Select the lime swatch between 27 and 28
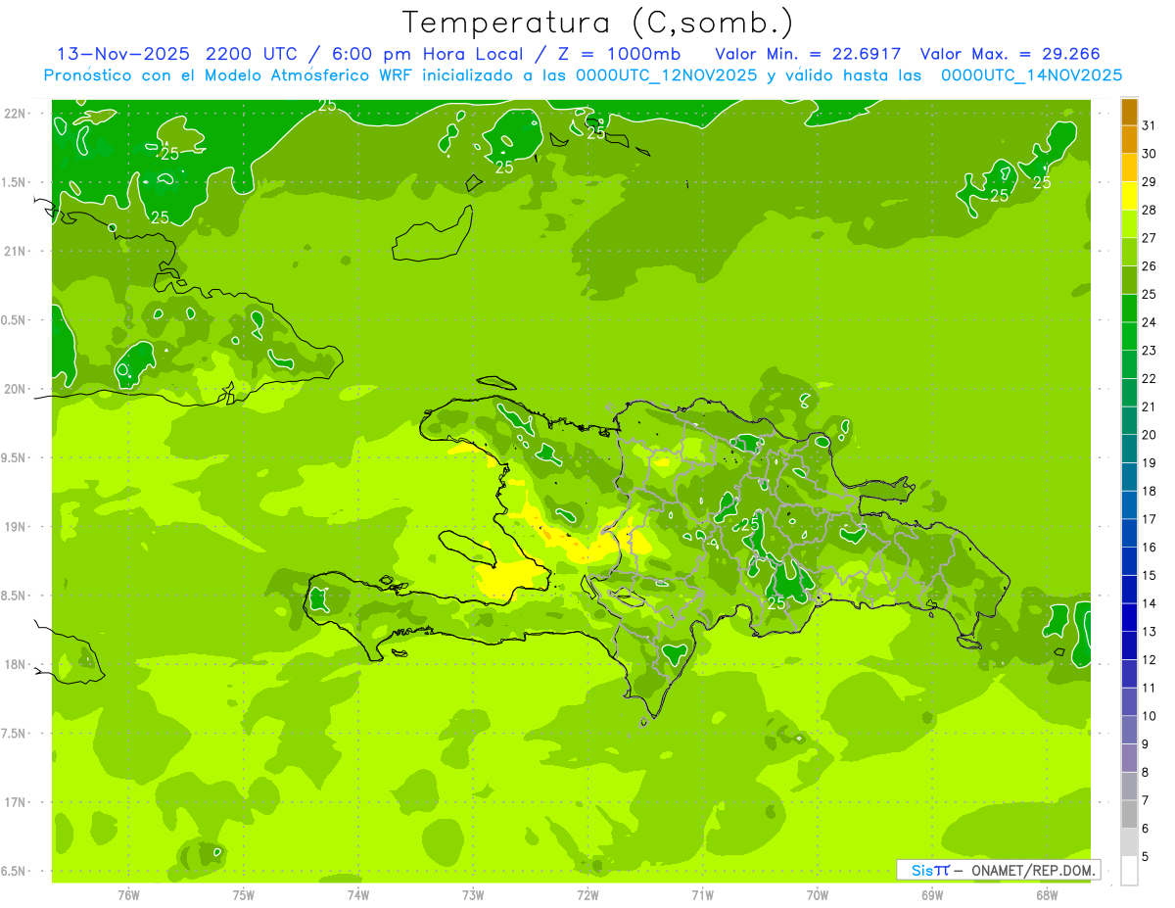 coord(1129,223)
